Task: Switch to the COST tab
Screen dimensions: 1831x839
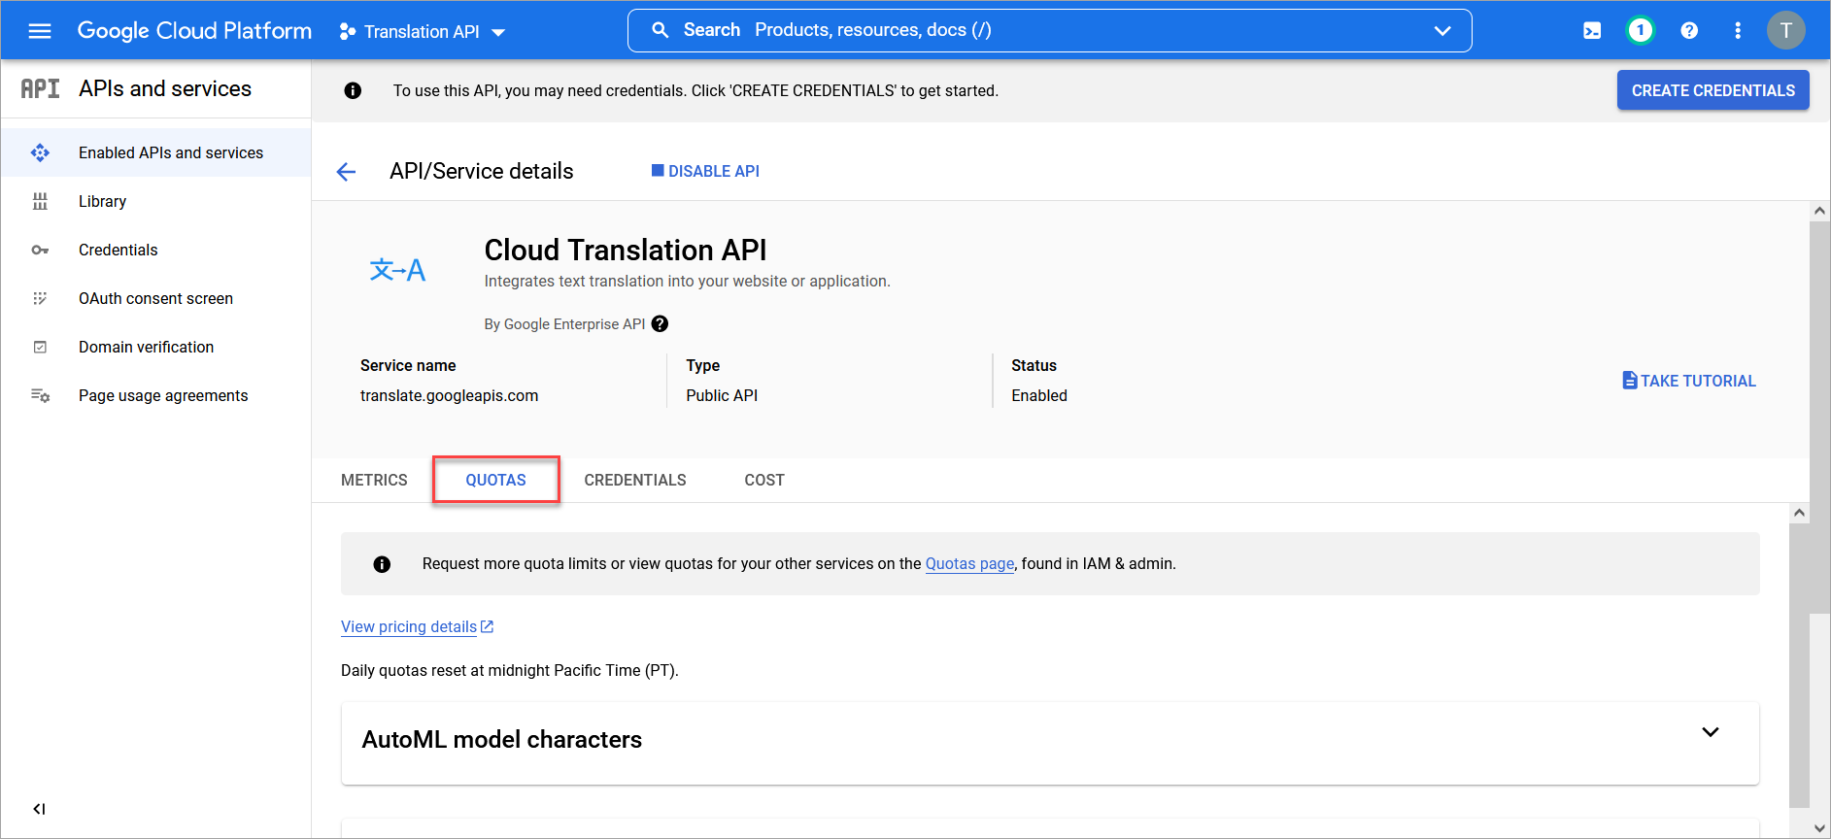Action: point(764,480)
